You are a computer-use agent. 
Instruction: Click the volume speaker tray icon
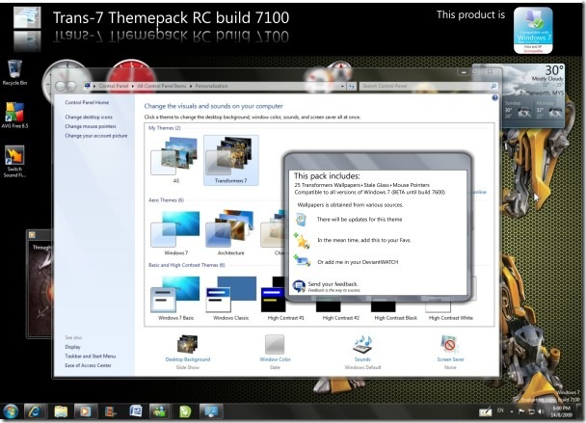pos(541,411)
